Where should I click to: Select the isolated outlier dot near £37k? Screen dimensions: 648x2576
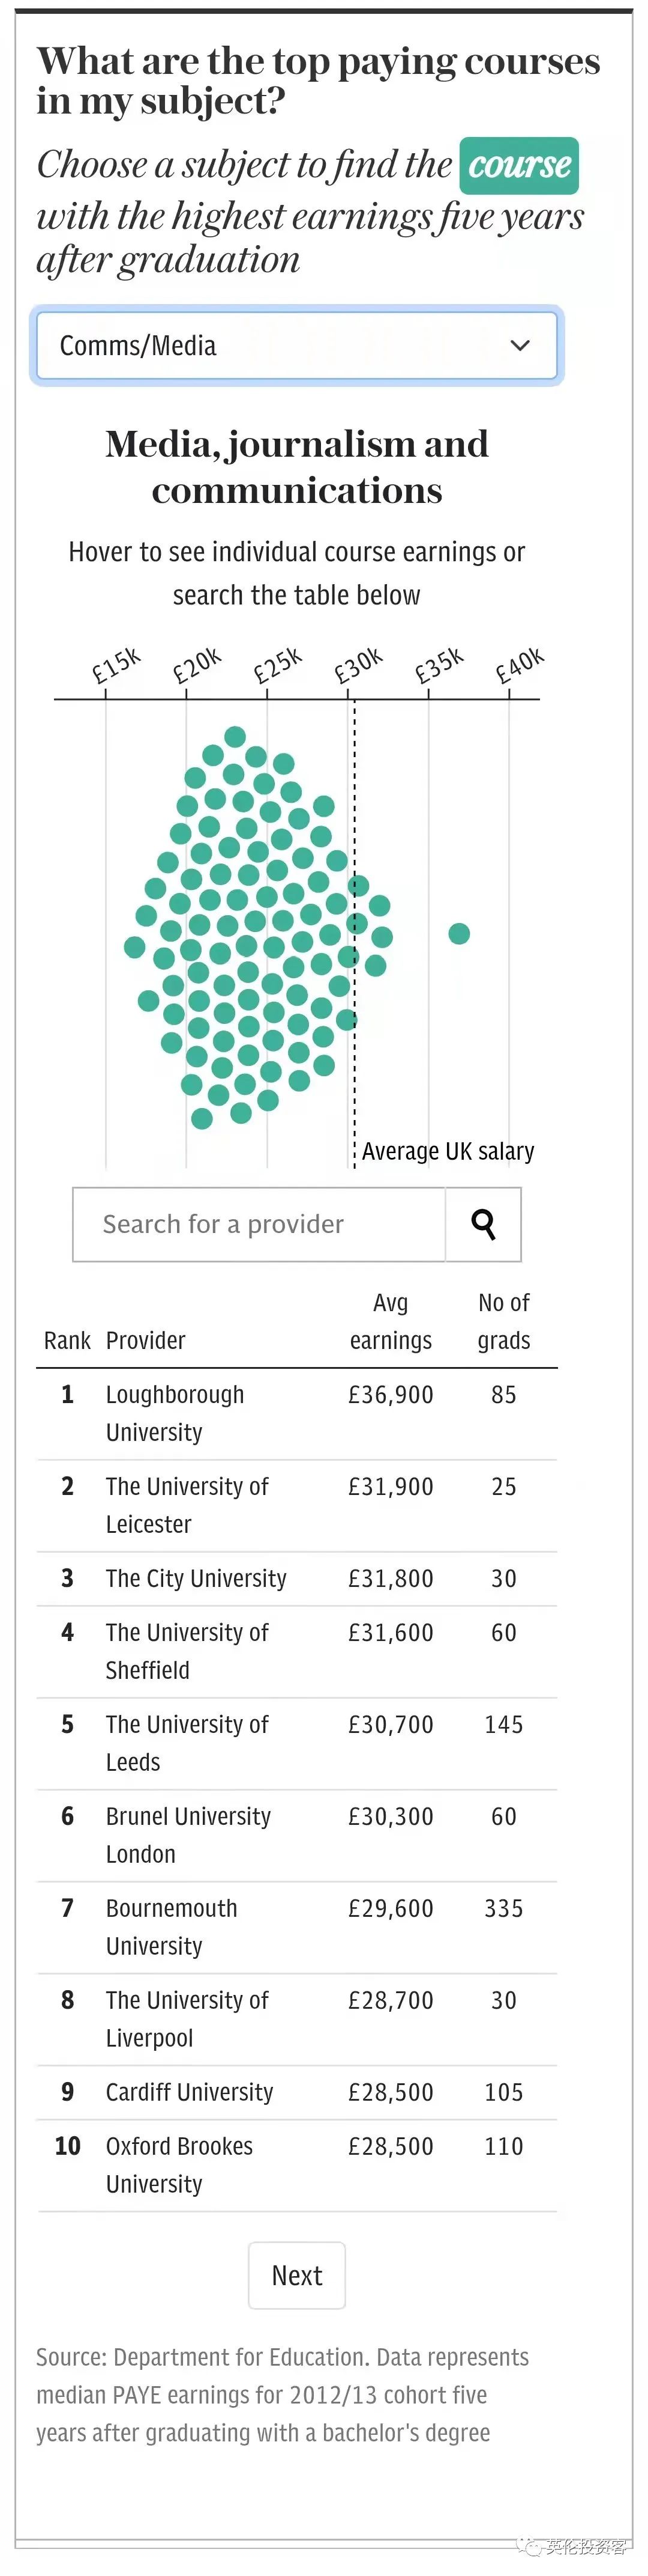click(459, 933)
